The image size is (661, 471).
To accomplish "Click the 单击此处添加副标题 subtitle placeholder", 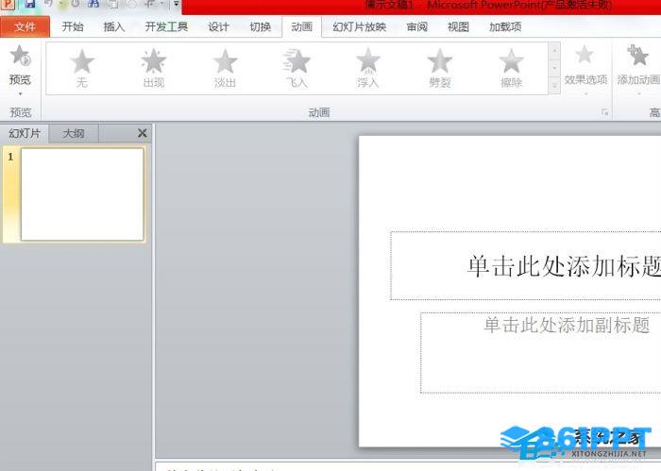I will (x=541, y=353).
